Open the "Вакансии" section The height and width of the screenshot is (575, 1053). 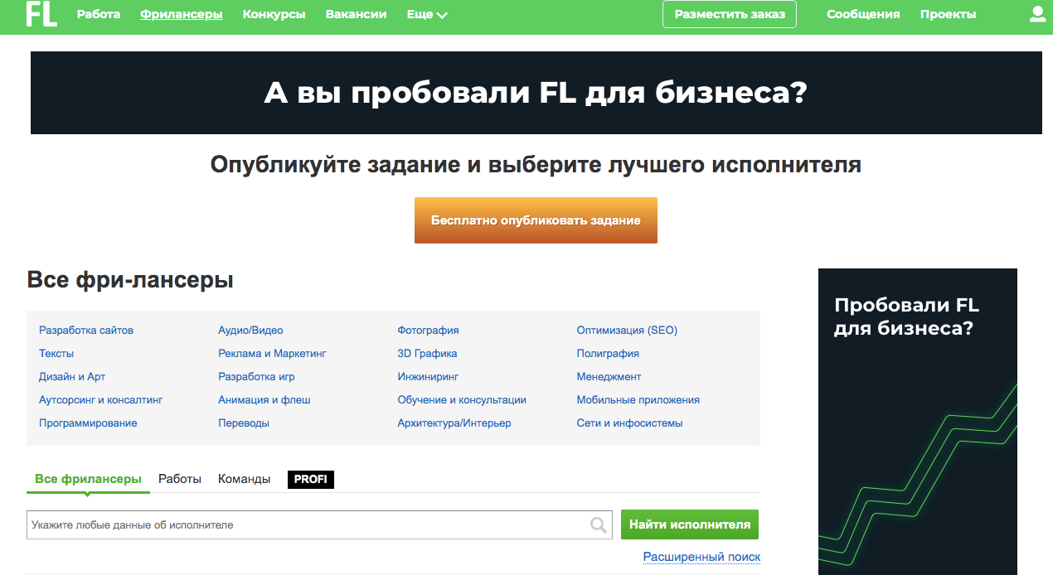coord(356,14)
